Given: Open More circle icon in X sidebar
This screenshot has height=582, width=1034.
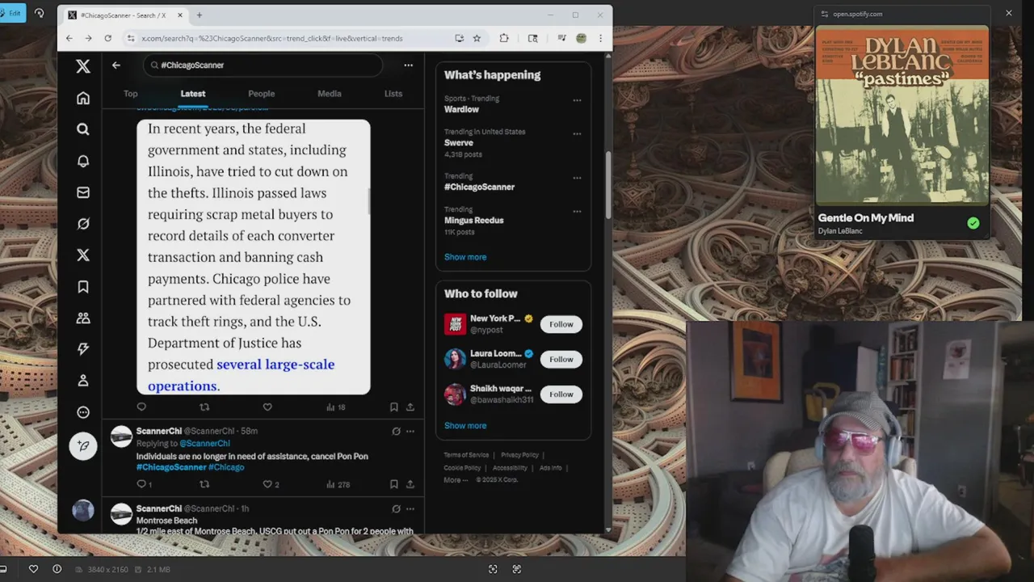Looking at the screenshot, I should tap(83, 412).
